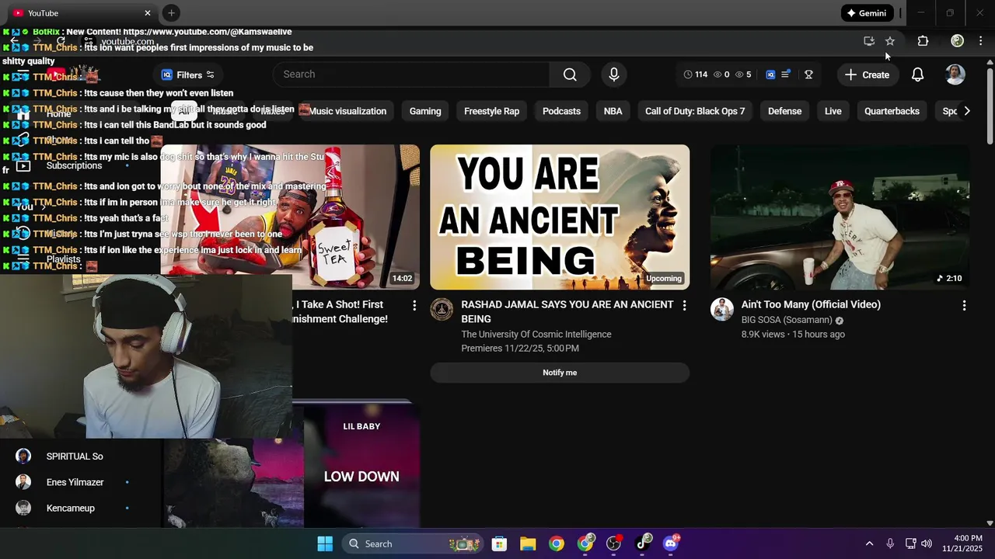
Task: Select the Freestyle Rap chip
Action: 491,111
